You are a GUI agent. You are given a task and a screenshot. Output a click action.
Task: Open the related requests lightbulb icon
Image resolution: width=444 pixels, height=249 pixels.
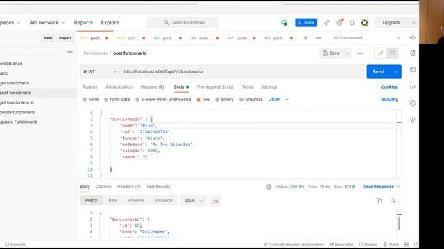click(x=413, y=120)
